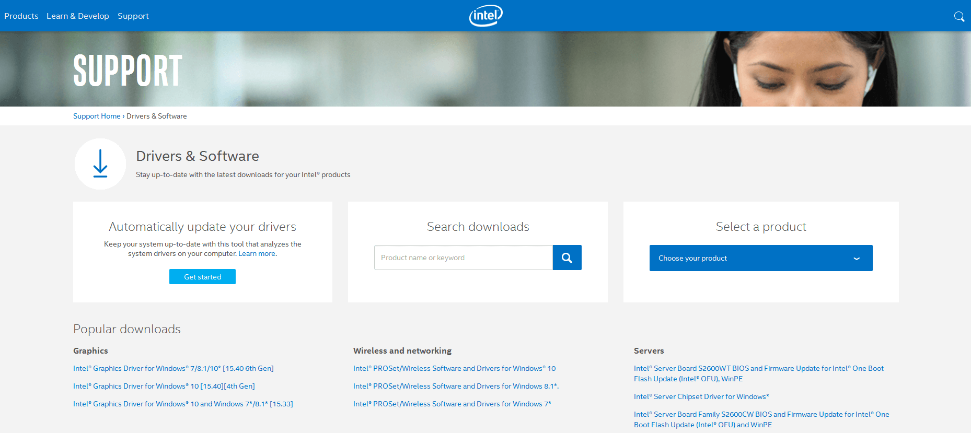Click the Get started button

202,277
